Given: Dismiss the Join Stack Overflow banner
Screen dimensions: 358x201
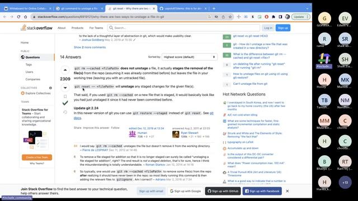Looking at the screenshot, I should (x=288, y=191).
